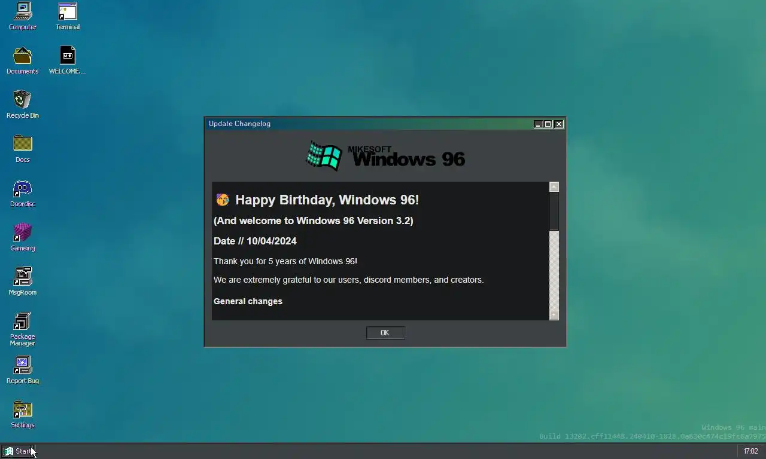Screen dimensions: 766x459
Task: Click the 'Date // 10/04/2024' line
Action: tap(255, 241)
